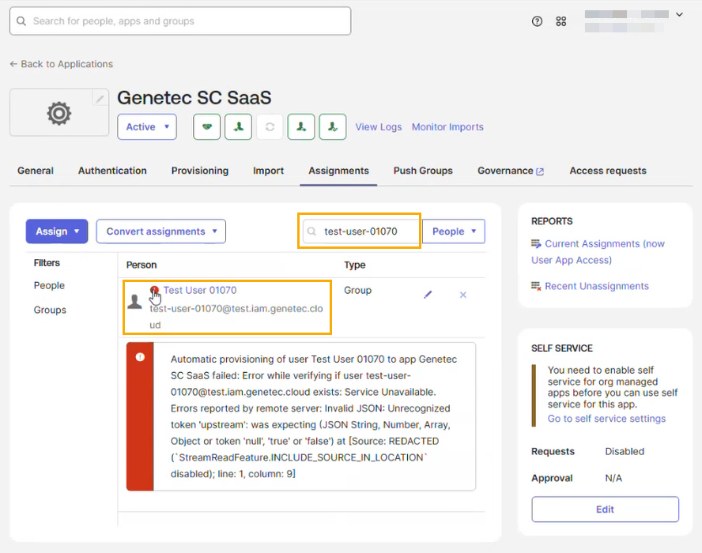Click the red error indicator beside Test User 01070
The width and height of the screenshot is (702, 553).
[x=154, y=290]
